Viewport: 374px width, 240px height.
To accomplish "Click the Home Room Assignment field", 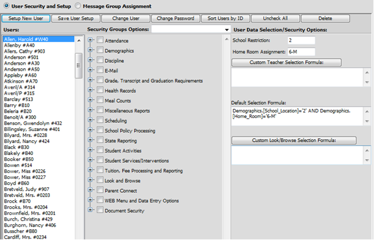I will (x=301, y=51).
